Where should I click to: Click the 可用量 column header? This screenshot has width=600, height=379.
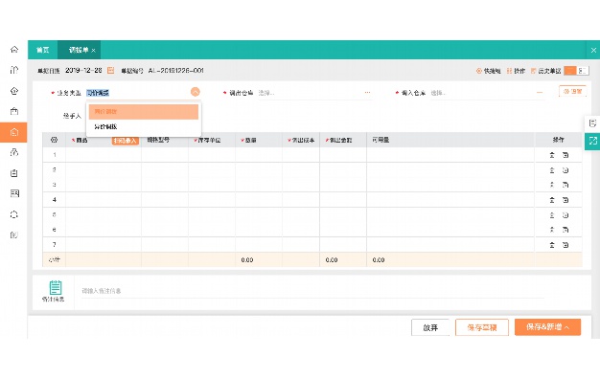pyautogui.click(x=381, y=140)
